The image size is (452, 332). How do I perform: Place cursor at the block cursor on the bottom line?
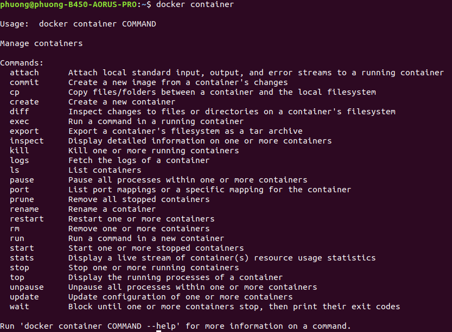(x=159, y=330)
